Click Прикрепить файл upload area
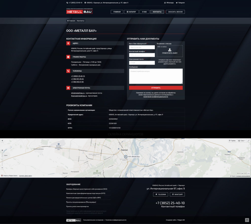Image resolution: width=251 pixels, height=224 pixels. click(x=170, y=51)
